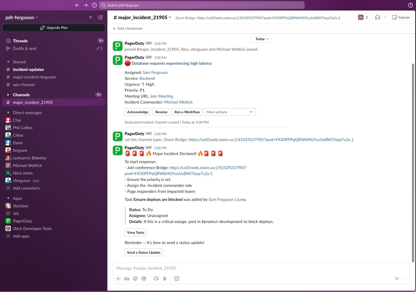
Task: Open the emoji picker in the message composer
Action: point(135,278)
